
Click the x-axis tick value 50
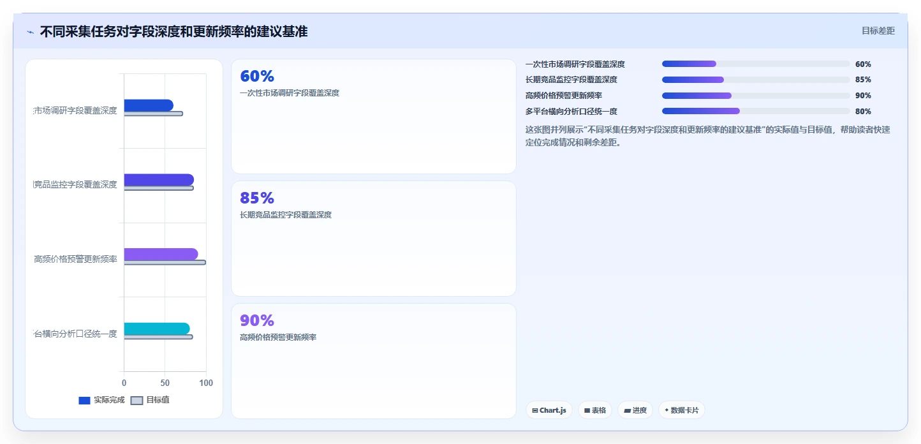[165, 383]
